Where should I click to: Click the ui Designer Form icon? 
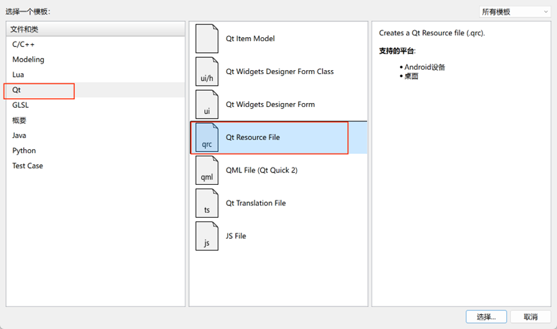[x=207, y=104]
